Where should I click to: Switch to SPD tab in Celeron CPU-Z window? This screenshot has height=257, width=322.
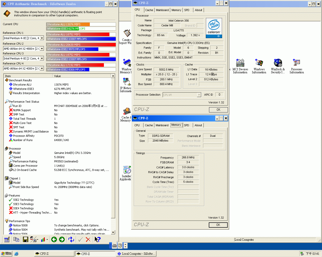187,10
